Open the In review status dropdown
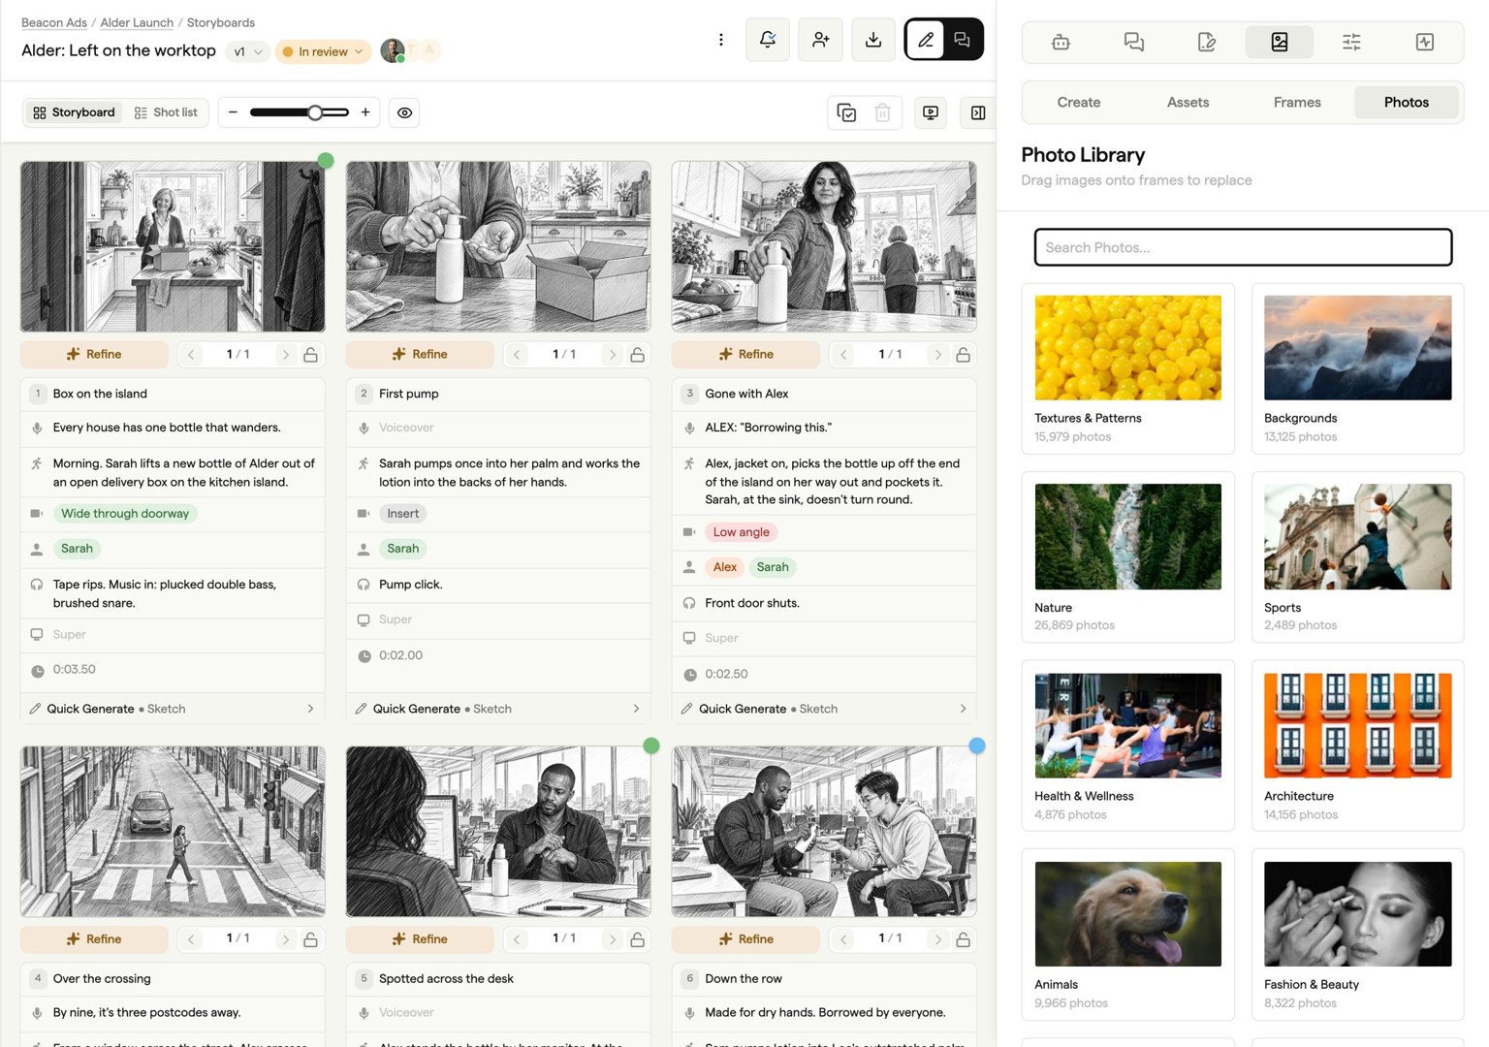1489x1047 pixels. point(323,51)
